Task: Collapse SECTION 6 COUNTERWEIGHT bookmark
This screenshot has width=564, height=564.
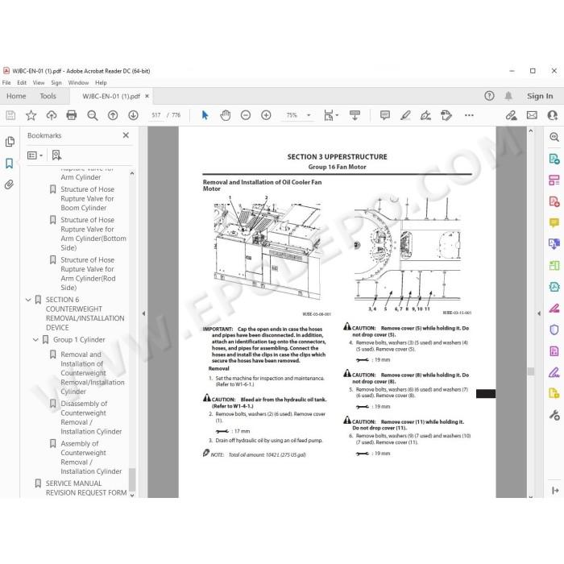Action: [28, 300]
